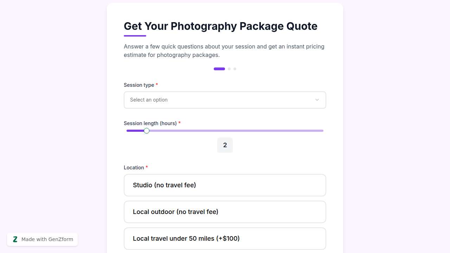Pick Local travel under 50 miles option

tap(225, 239)
